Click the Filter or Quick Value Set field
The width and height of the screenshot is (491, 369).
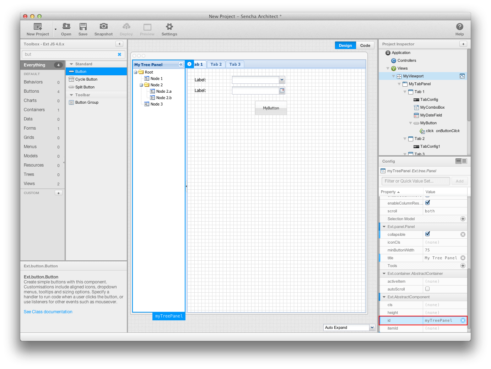click(416, 181)
